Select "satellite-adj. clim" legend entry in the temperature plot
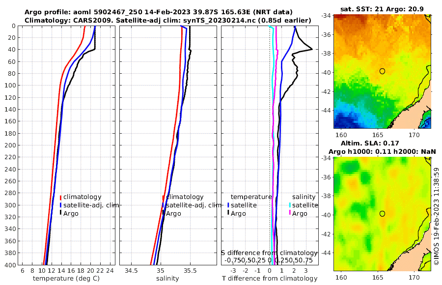The width and height of the screenshot is (442, 285). (91, 205)
